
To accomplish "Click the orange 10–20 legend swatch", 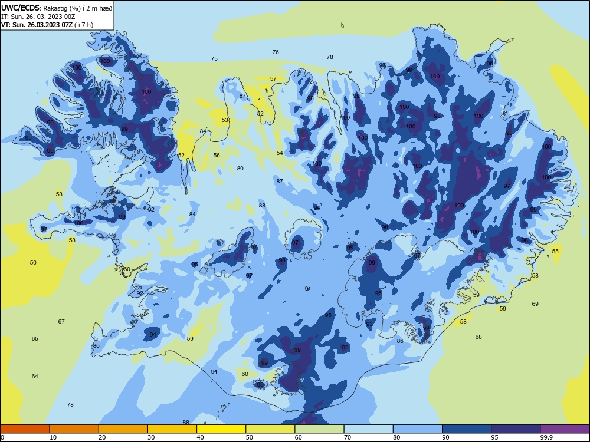I will 74,429.
